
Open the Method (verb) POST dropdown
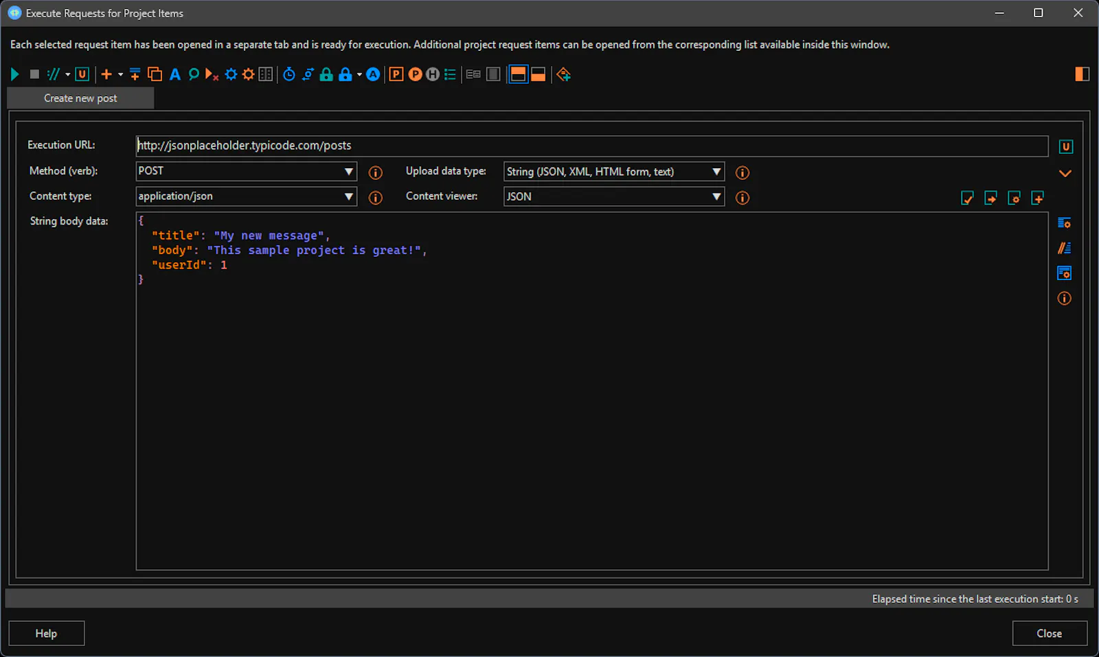point(246,171)
